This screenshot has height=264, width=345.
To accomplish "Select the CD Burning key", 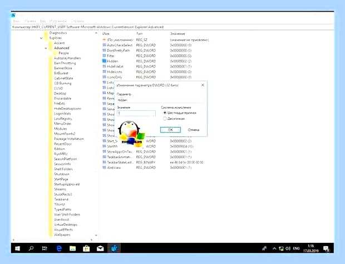I will [x=63, y=83].
